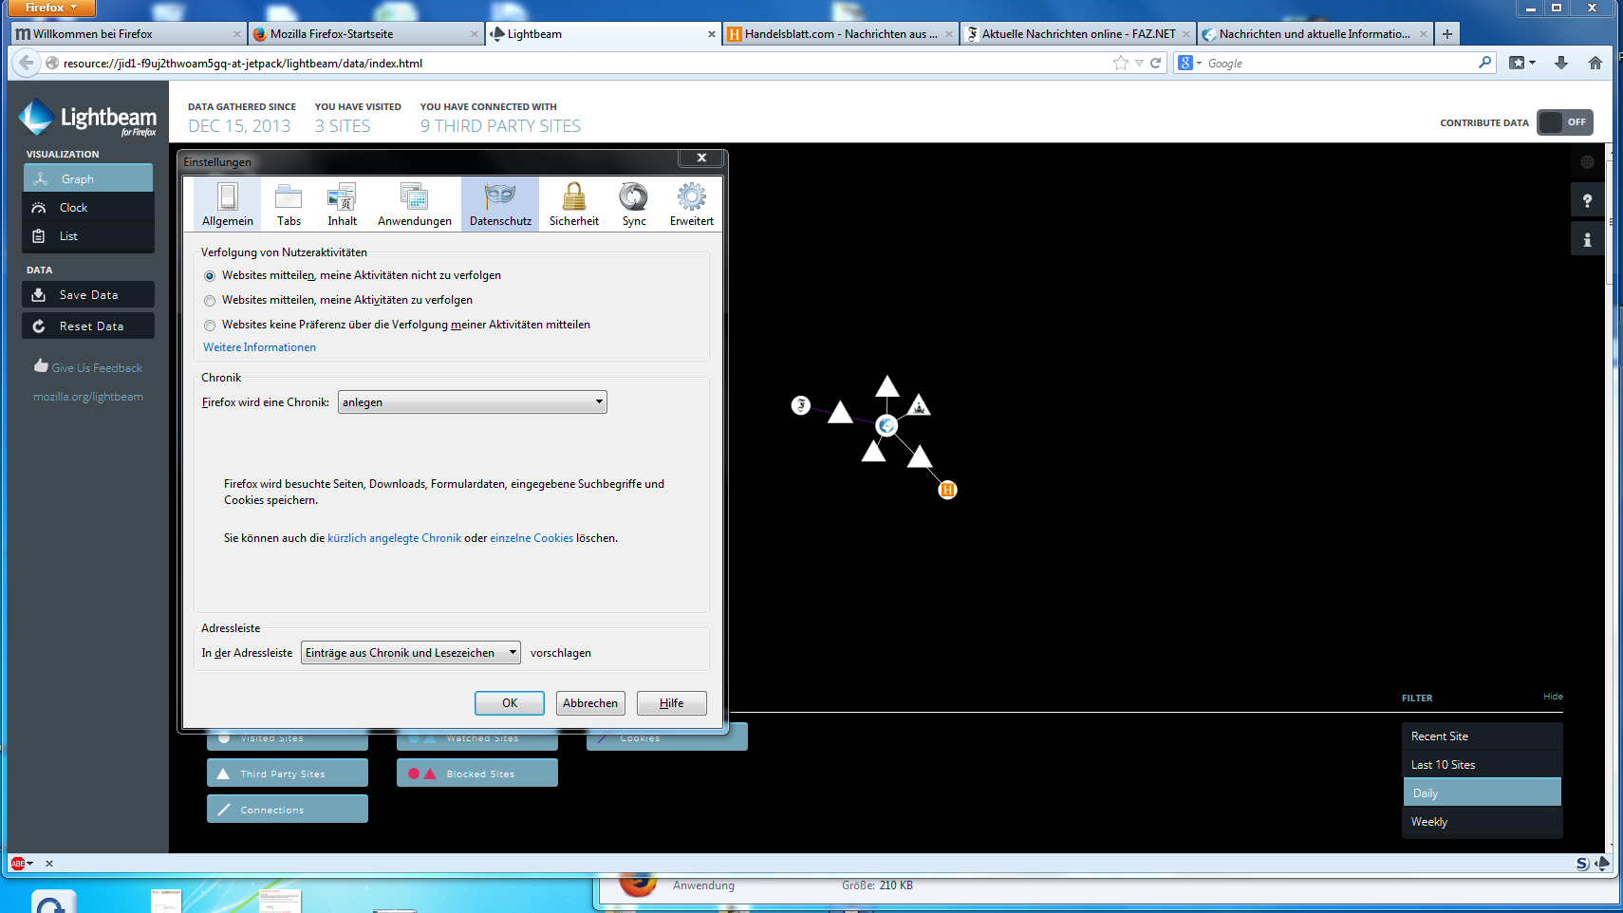Image resolution: width=1623 pixels, height=913 pixels.
Task: Open the Sync settings pane
Action: [634, 204]
